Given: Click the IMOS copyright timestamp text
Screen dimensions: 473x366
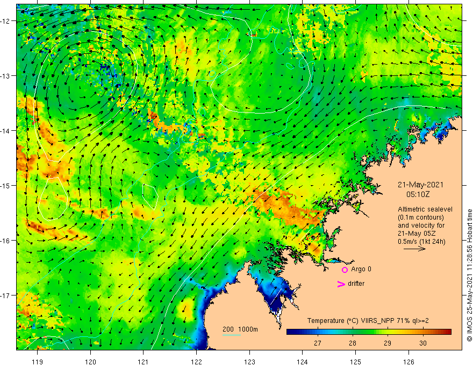Looking at the screenshot, I should coord(469,275).
